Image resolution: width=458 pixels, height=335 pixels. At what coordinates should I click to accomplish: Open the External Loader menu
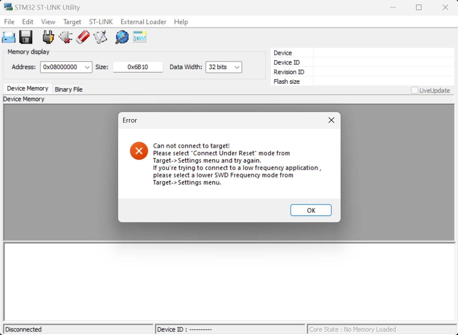coord(143,22)
